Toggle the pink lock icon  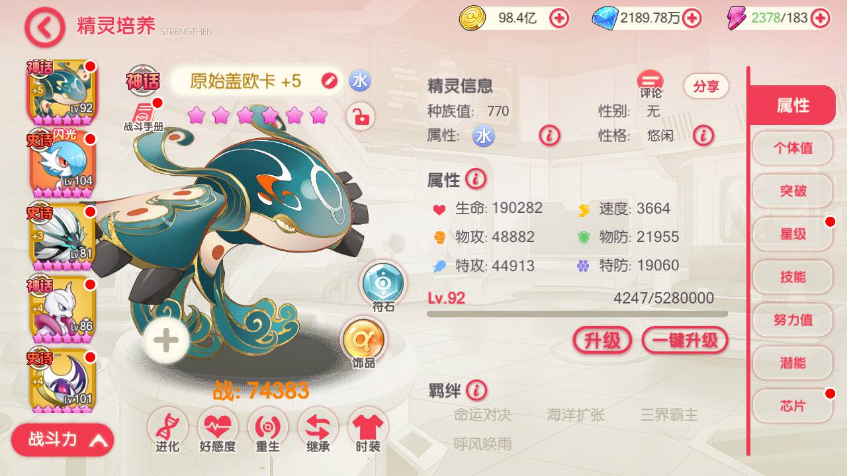[x=361, y=117]
